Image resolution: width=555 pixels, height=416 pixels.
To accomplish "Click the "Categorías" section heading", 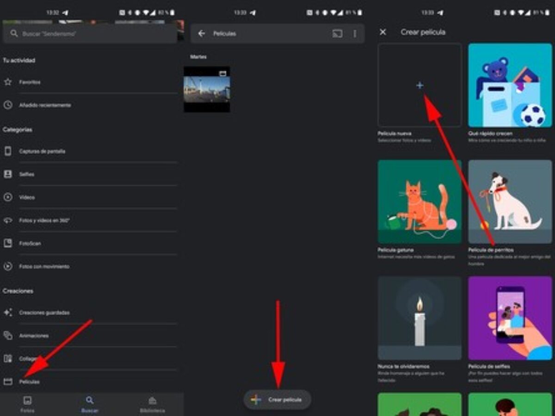I will pos(18,129).
